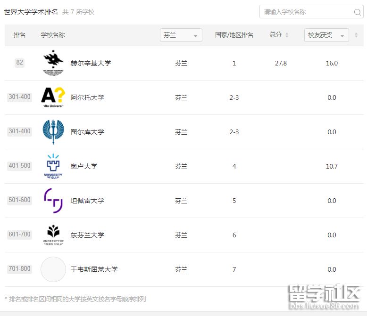Click the University of Turku logo
Viewport: 367px width, 316px height.
[x=53, y=132]
